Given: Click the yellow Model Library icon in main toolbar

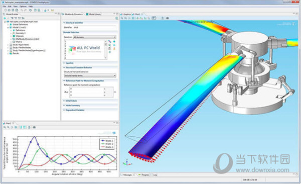Looking at the screenshot, I should pos(52,10).
